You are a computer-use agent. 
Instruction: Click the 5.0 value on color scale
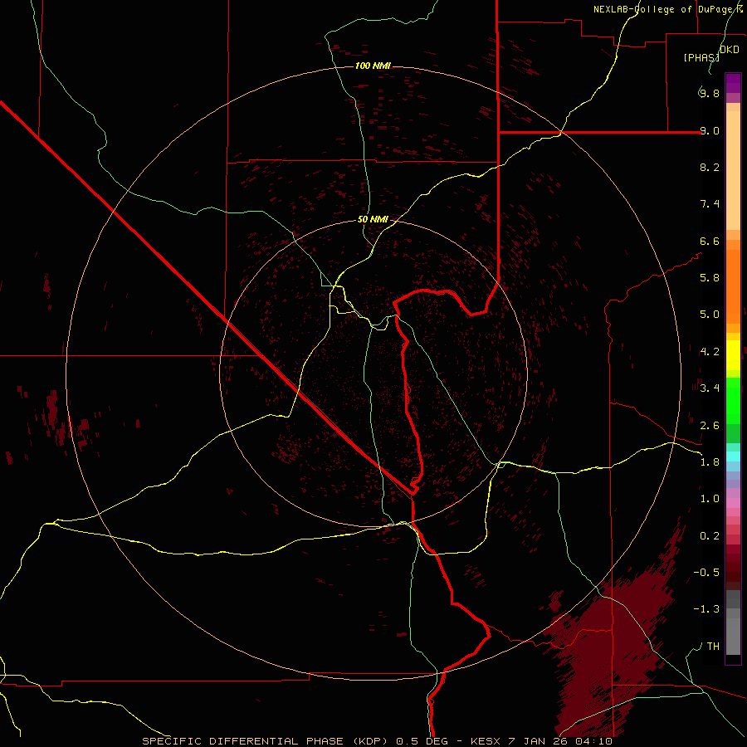click(710, 315)
